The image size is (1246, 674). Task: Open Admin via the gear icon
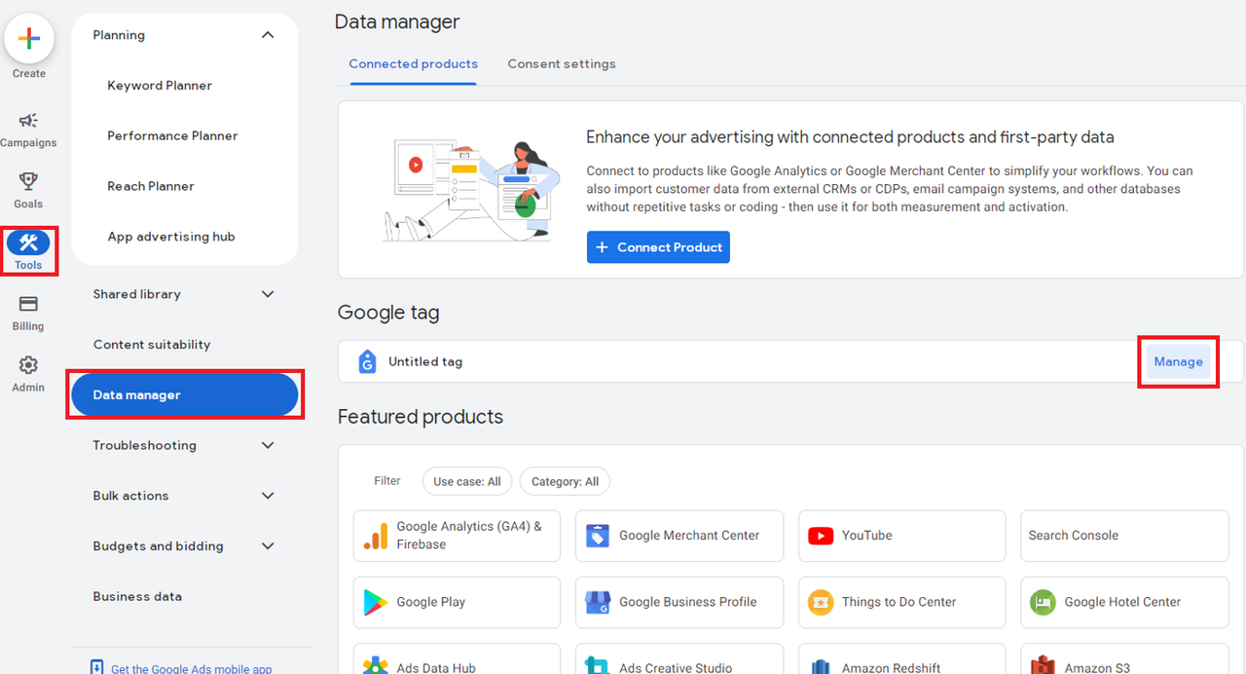(x=28, y=365)
